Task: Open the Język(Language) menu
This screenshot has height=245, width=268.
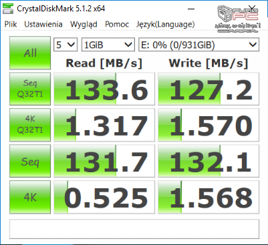Action: [166, 24]
